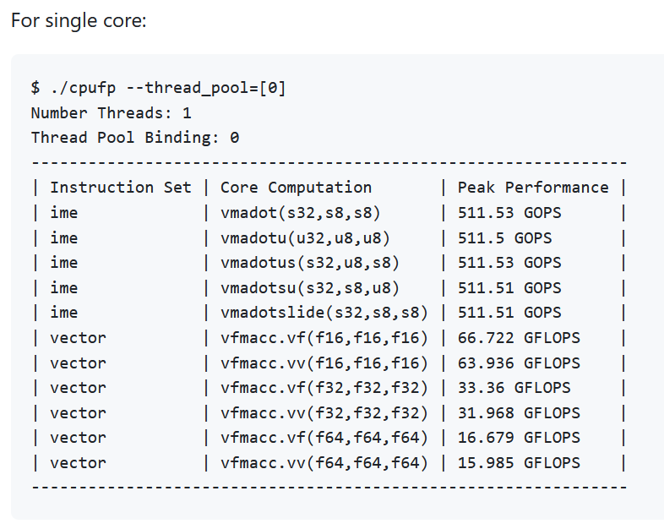Viewport: 664px width, 529px height.
Task: Click the "Peak Performance" column header
Action: pos(532,188)
